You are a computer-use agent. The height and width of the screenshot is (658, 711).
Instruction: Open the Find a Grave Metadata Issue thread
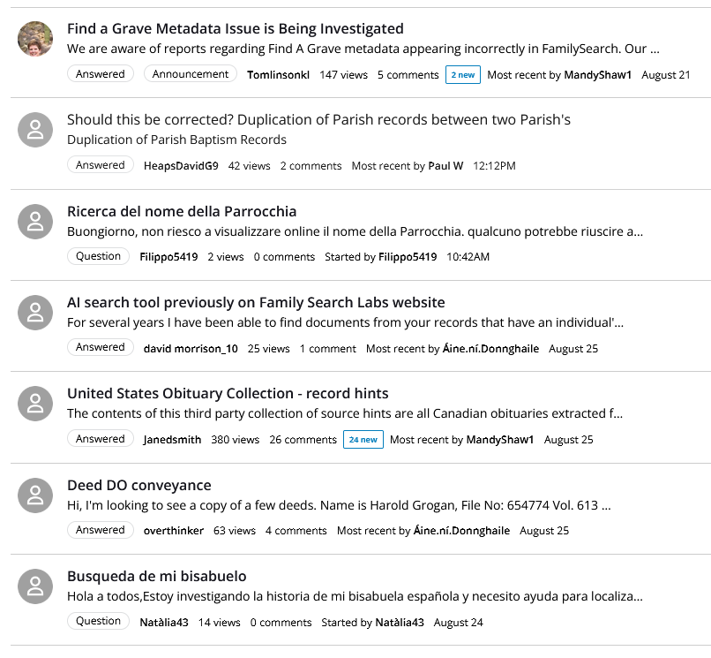point(236,28)
